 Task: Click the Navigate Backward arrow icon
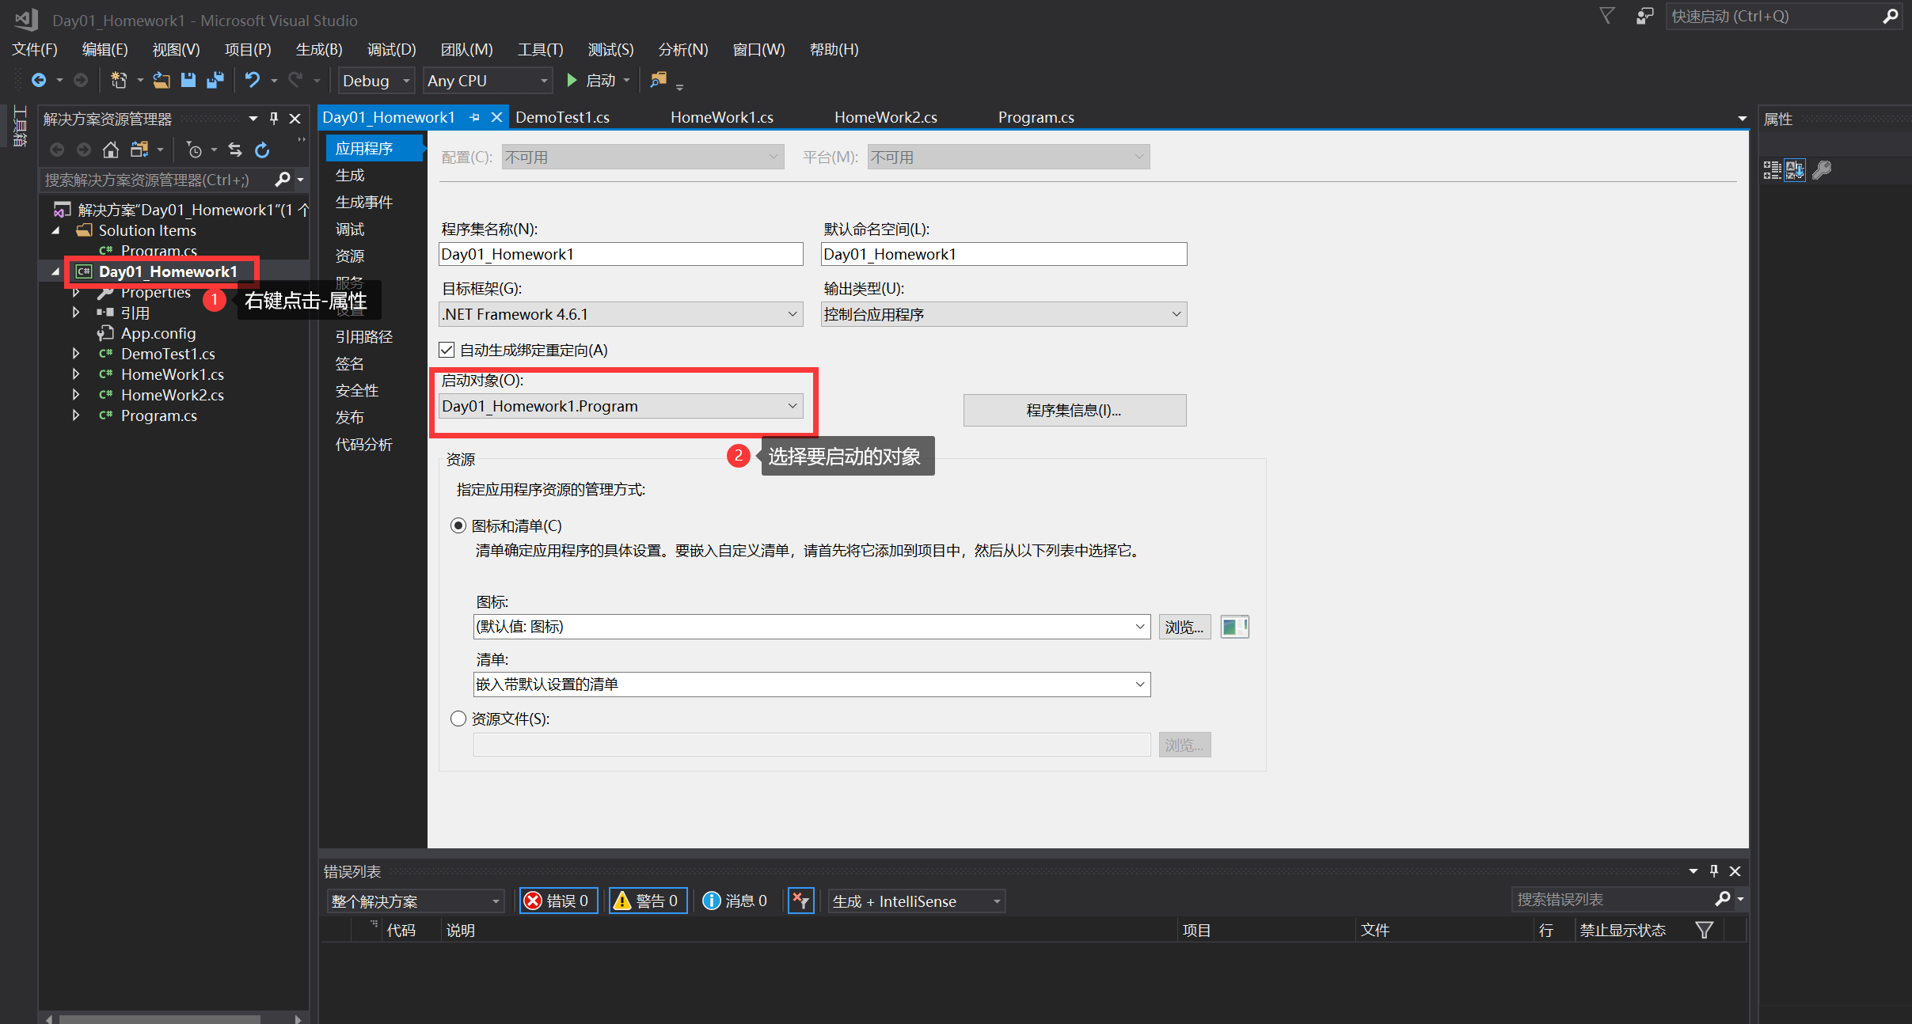(38, 80)
